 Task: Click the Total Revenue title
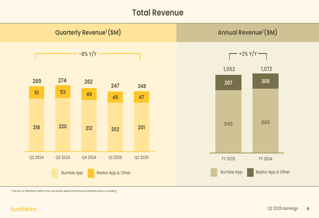coord(158,13)
